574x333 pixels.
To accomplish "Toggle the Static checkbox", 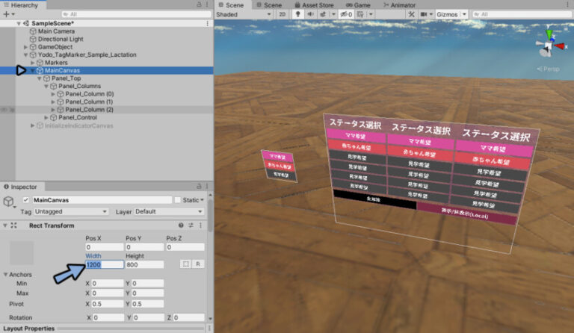I will (178, 199).
